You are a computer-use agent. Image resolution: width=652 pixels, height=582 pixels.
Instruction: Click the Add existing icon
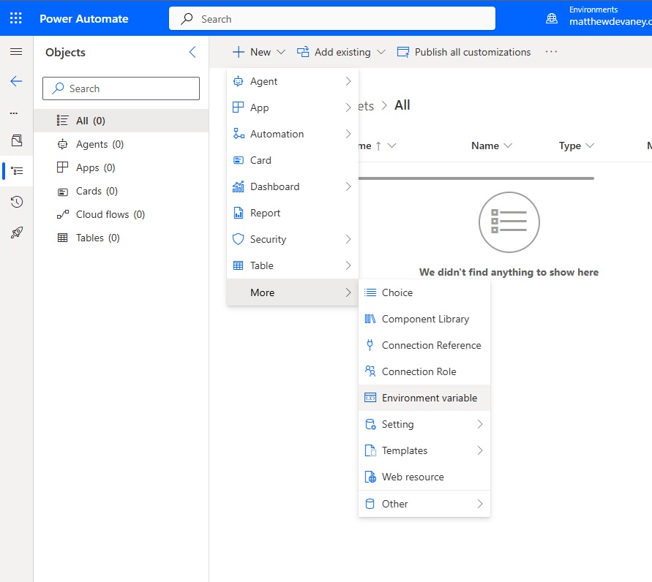(303, 52)
